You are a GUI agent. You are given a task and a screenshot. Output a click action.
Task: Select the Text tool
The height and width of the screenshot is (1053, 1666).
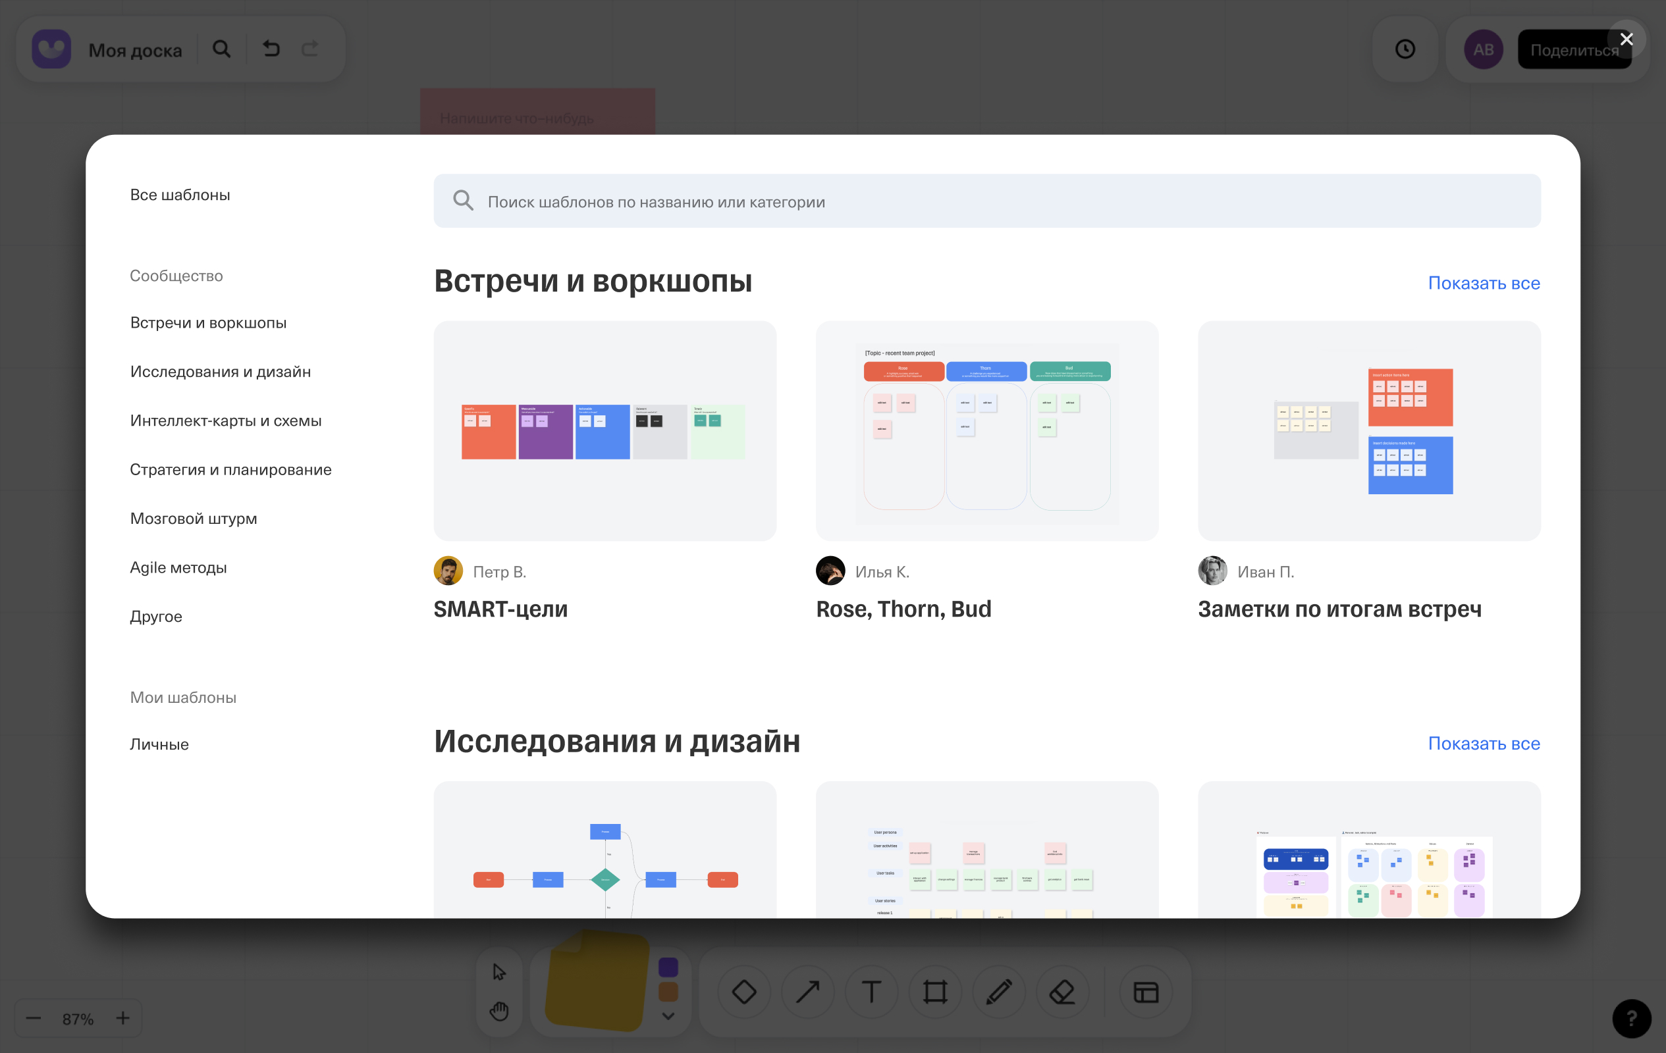(871, 992)
